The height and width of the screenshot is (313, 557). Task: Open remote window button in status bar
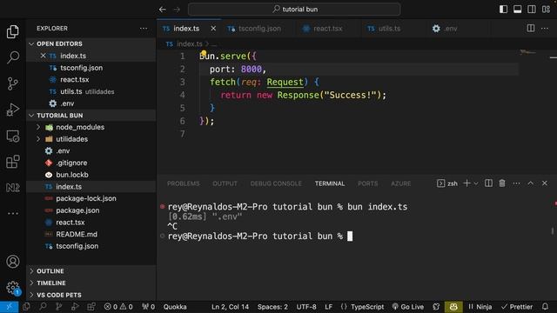click(x=9, y=307)
